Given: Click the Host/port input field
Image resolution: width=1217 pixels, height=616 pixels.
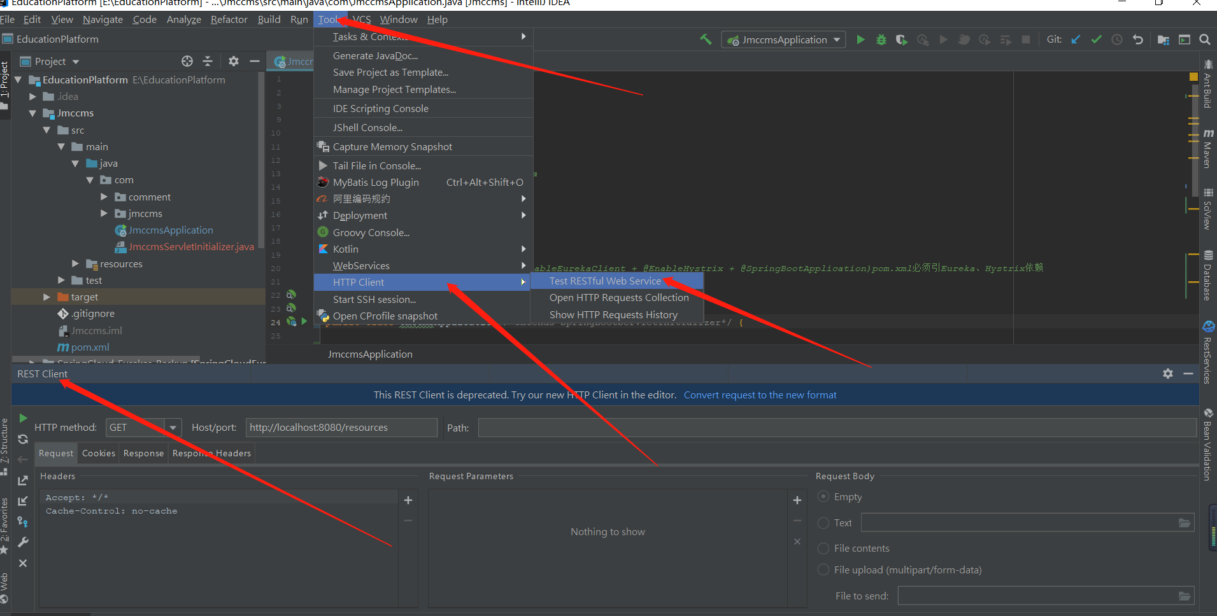Looking at the screenshot, I should pyautogui.click(x=341, y=428).
